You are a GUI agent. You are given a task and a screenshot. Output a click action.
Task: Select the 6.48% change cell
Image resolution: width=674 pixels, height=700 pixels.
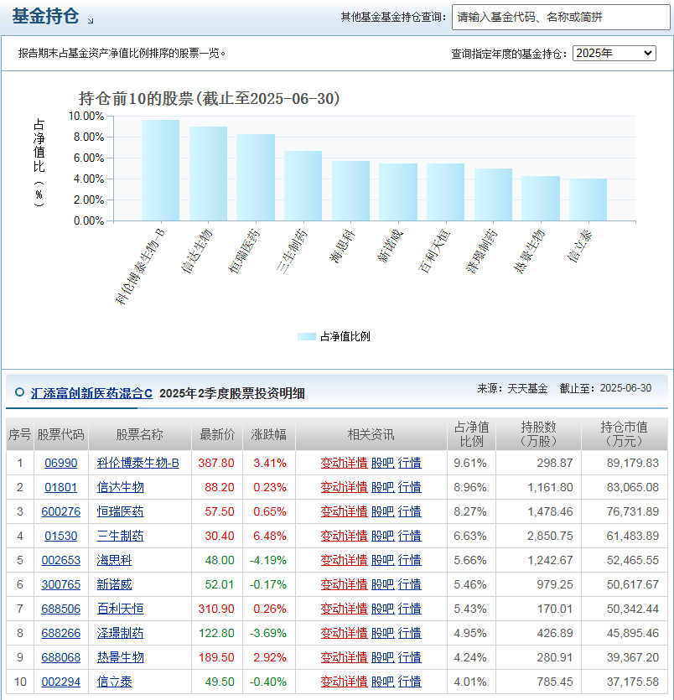tap(270, 536)
